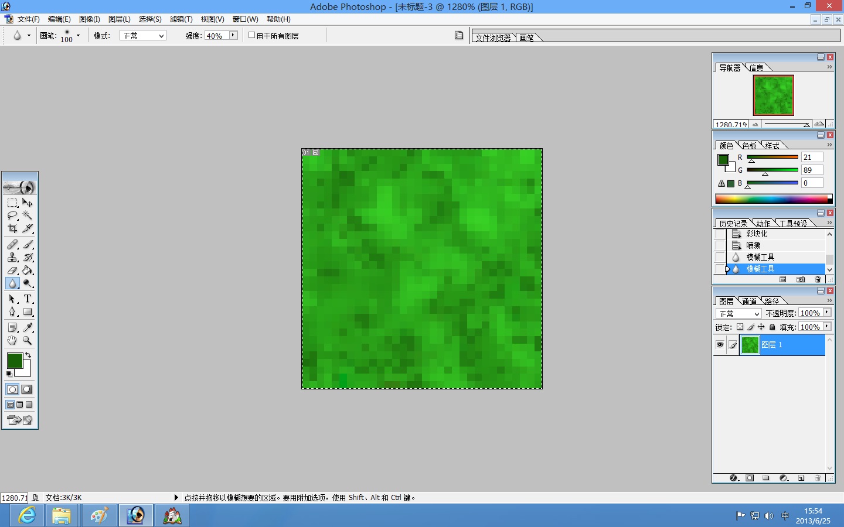
Task: Switch to the 动作 tab
Action: point(763,223)
